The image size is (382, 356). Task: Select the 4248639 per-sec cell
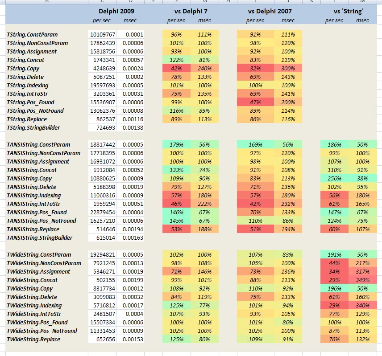(102, 68)
